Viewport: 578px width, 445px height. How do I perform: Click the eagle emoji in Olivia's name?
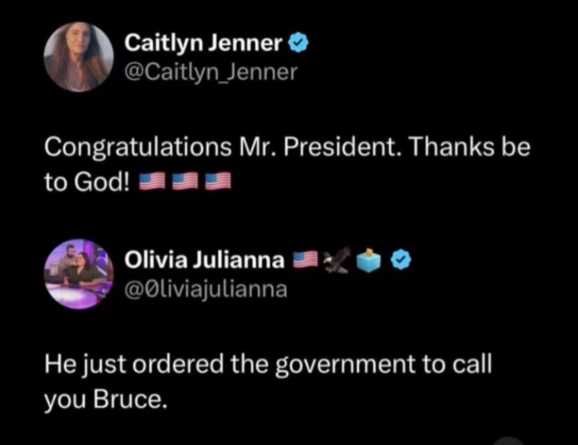338,259
